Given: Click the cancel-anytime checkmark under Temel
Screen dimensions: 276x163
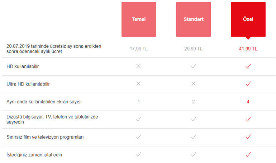Looking at the screenshot, I should click(139, 154).
